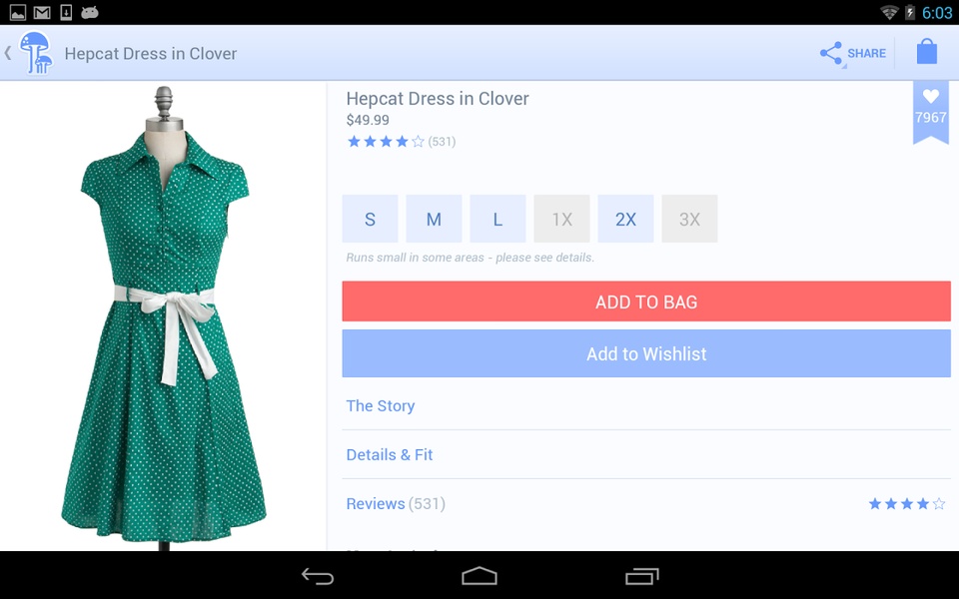Image resolution: width=959 pixels, height=599 pixels.
Task: Expand Details & Fit section
Action: (x=646, y=455)
